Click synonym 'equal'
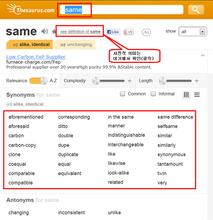213x220 pixels. click(64, 164)
